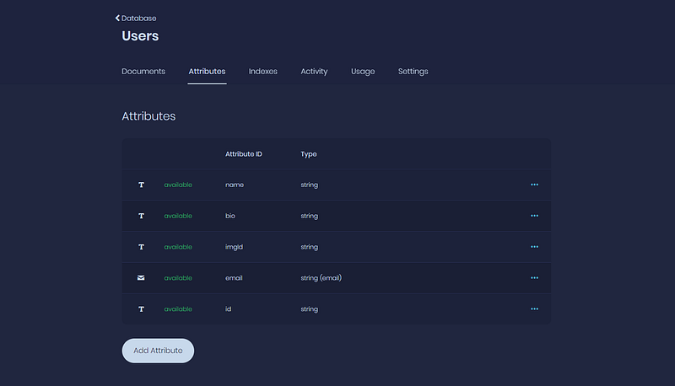Click the envelope icon in email row
The width and height of the screenshot is (675, 386).
point(141,277)
